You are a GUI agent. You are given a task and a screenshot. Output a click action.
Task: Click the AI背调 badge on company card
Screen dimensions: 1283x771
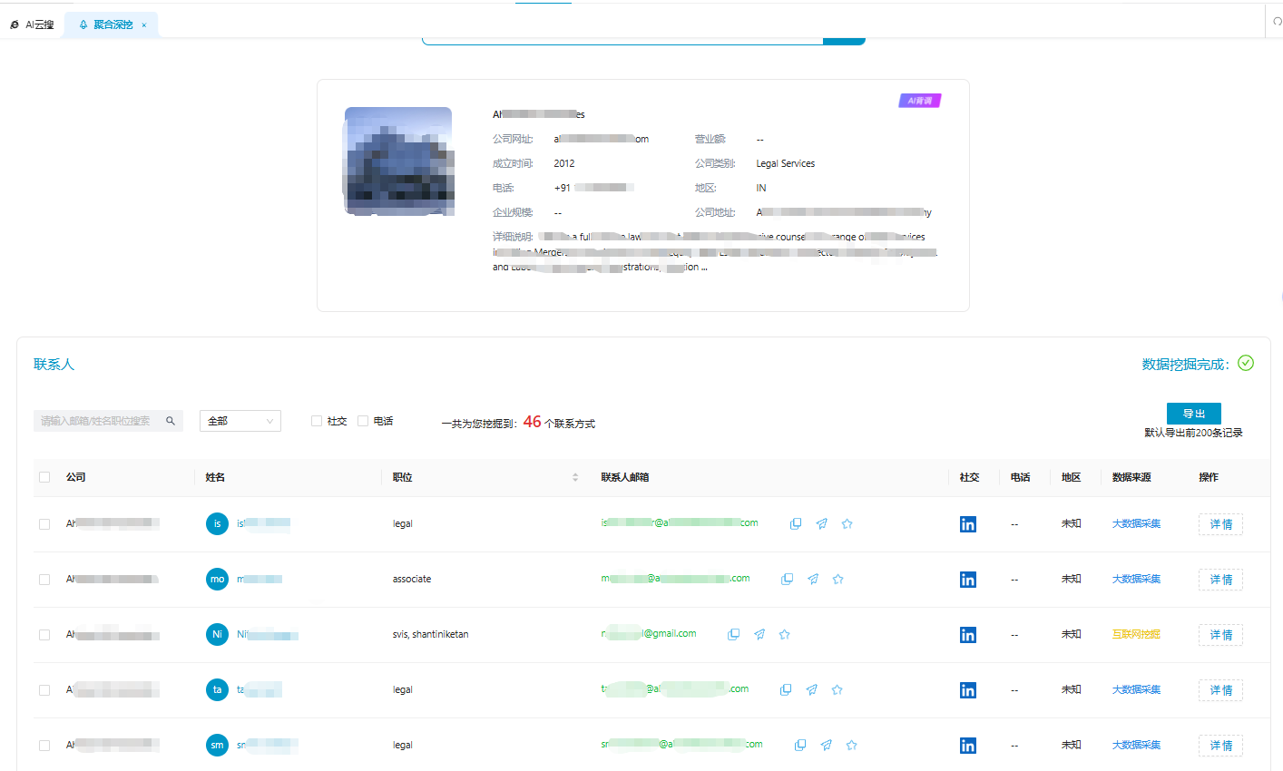tap(920, 101)
